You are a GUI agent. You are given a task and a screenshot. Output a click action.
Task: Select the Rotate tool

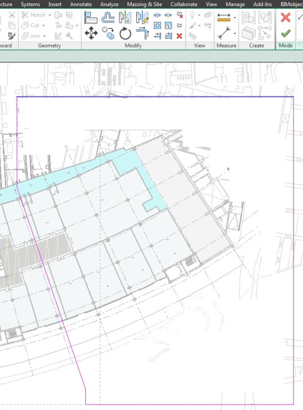[x=125, y=34]
